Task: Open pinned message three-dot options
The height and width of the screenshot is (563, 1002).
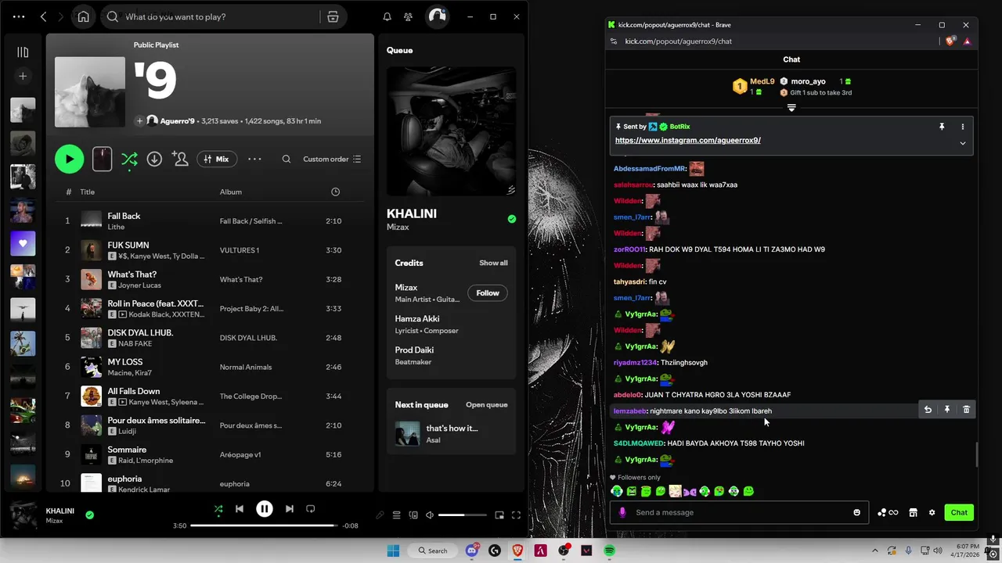Action: [x=962, y=126]
